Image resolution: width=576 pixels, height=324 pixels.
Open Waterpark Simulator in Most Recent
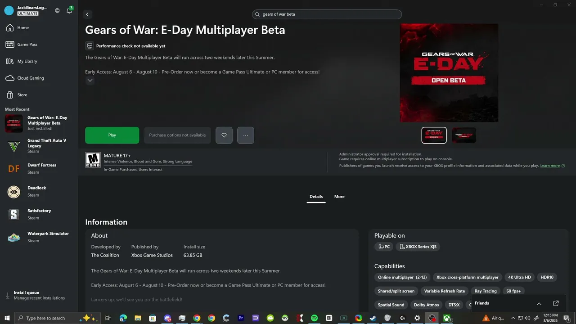(39, 237)
